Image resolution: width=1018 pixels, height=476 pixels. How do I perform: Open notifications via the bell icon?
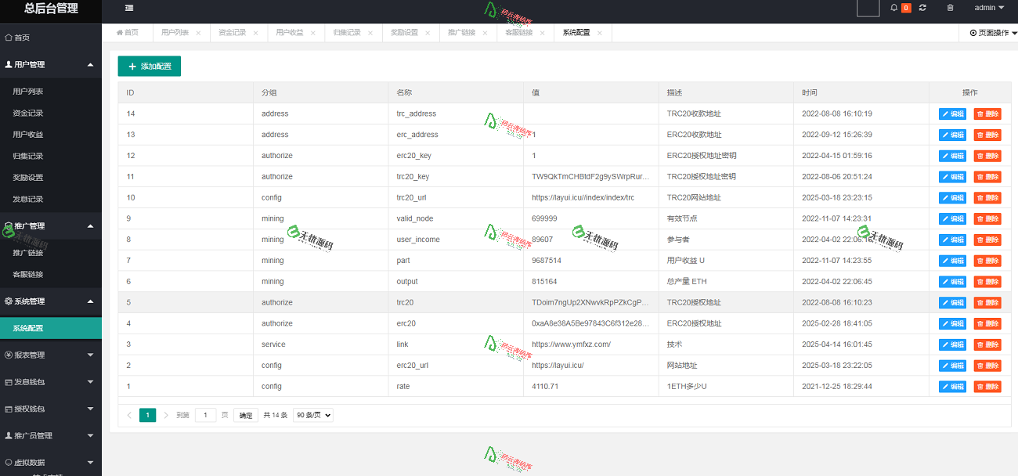893,8
